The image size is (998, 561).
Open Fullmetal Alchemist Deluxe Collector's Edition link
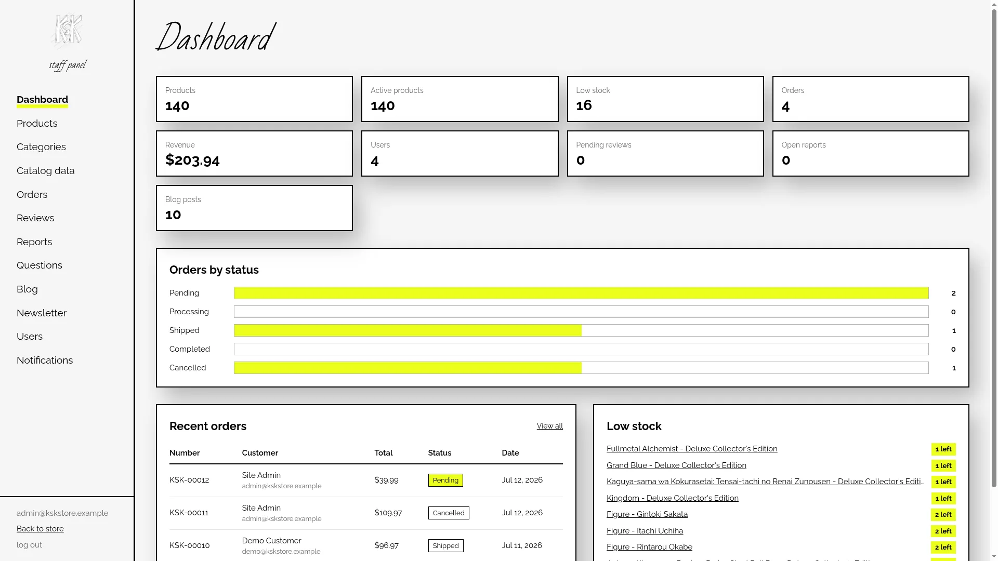pos(692,449)
